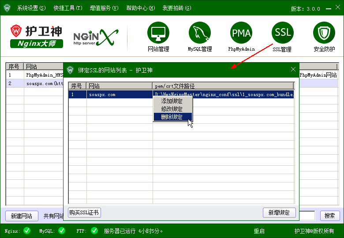Image resolution: width=344 pixels, height=238 pixels.
Task: Click the FTP status green checkmark
Action: pyautogui.click(x=94, y=231)
